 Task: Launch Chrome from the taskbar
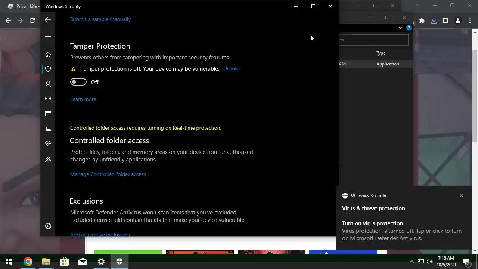coord(28,262)
